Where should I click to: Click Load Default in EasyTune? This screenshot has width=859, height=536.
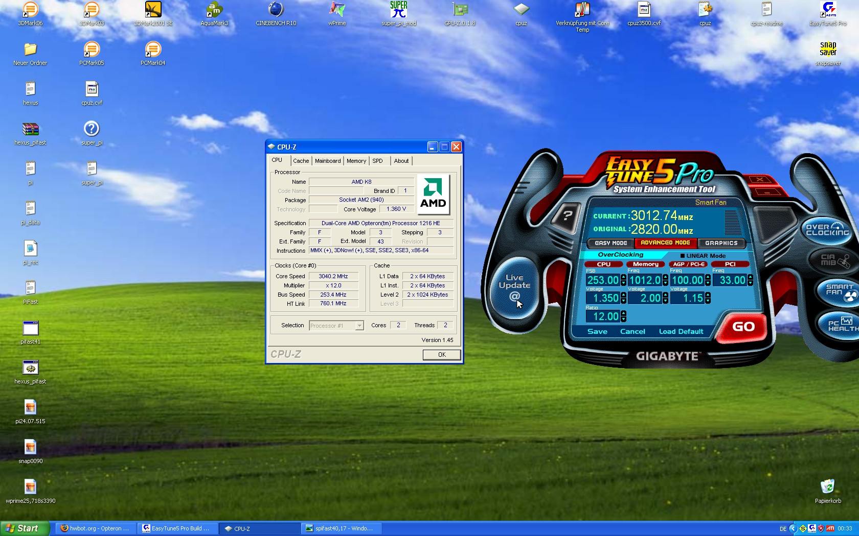pyautogui.click(x=681, y=331)
